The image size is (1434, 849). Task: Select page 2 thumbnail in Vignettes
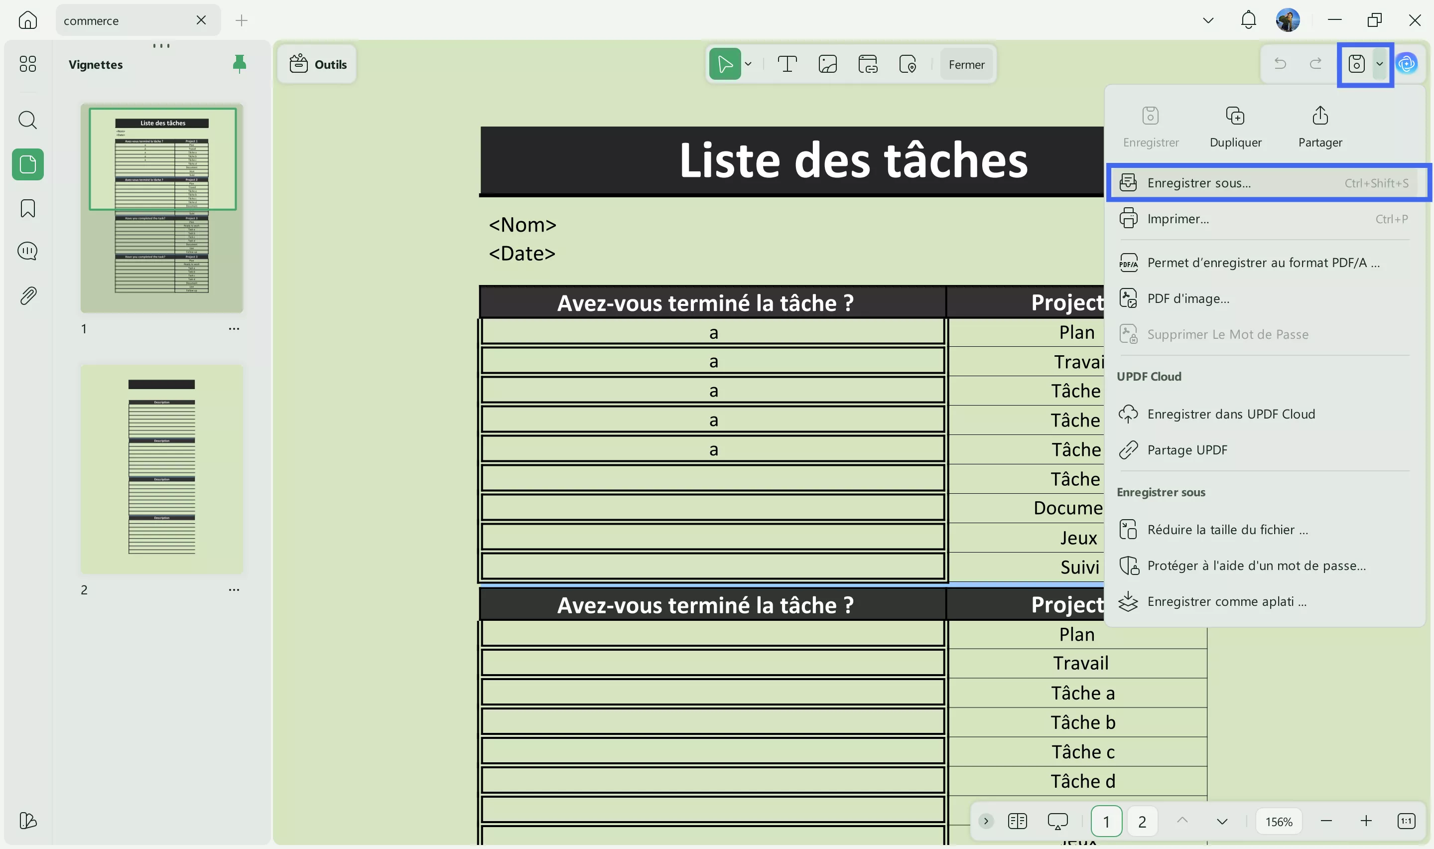tap(162, 468)
